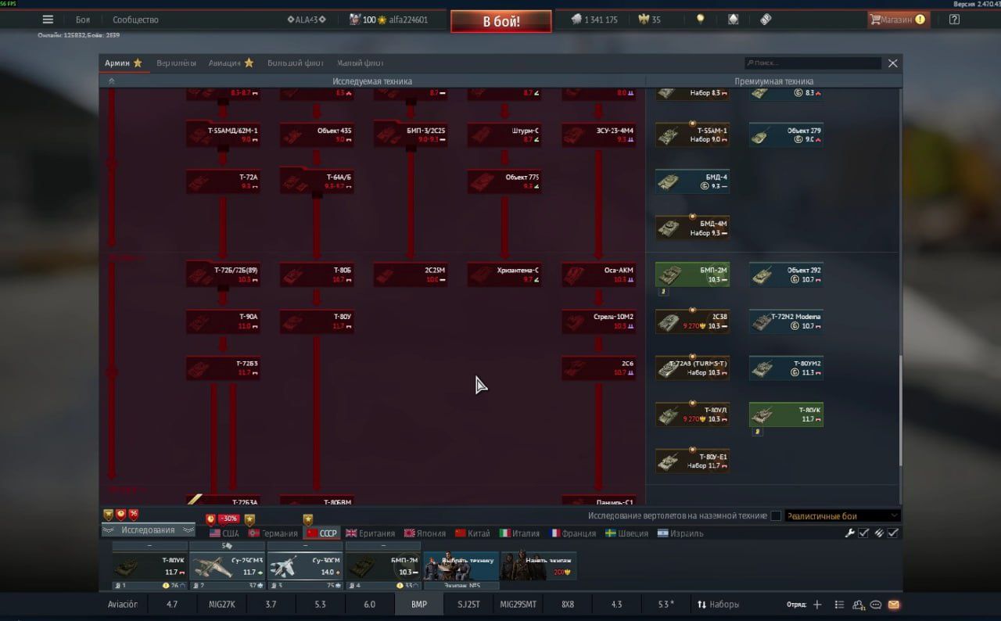The width and height of the screenshot is (1001, 621).
Task: Select the Су-30СМ crew slot
Action: pos(305,566)
